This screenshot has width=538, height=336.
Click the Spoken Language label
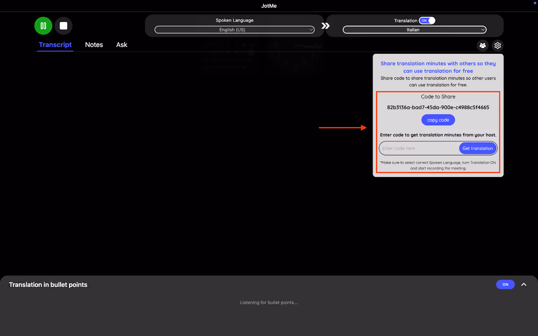pos(235,20)
